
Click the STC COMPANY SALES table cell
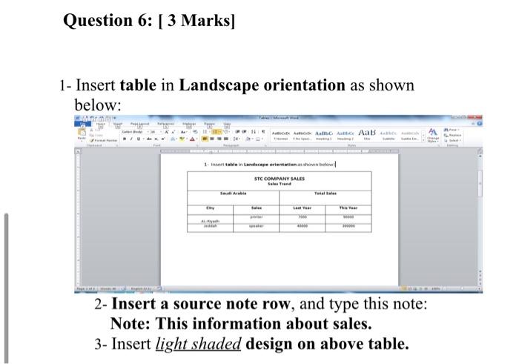point(280,181)
